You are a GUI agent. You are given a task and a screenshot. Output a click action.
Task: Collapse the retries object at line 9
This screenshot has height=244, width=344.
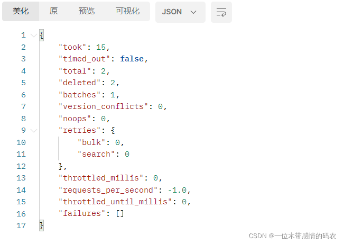point(34,130)
